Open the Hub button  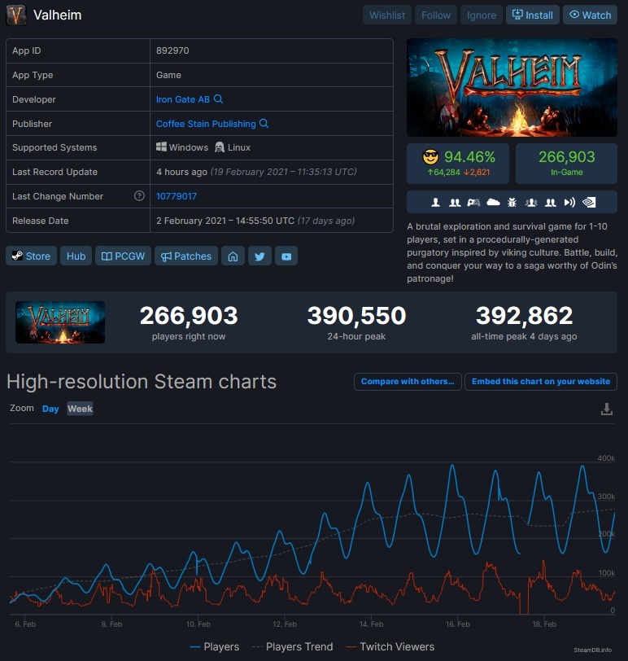(76, 256)
